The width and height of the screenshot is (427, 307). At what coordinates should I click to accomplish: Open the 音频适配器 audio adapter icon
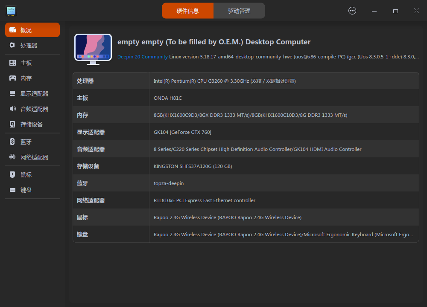[x=13, y=109]
